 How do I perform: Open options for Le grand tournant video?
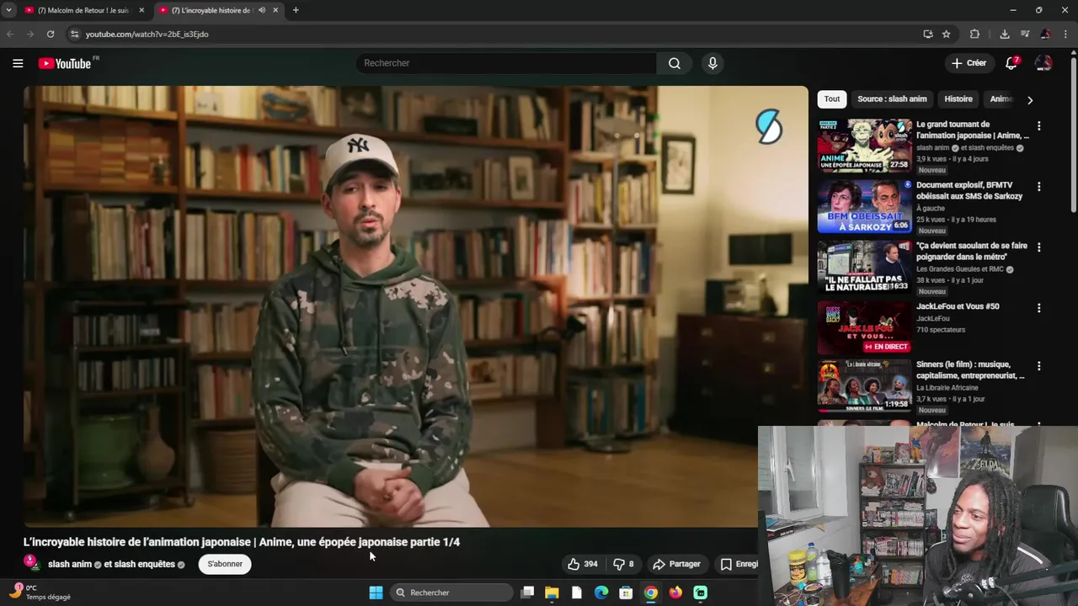coord(1038,126)
